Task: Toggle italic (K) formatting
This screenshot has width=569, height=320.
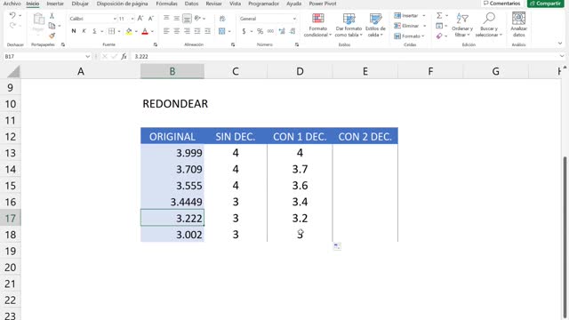Action: pyautogui.click(x=84, y=31)
